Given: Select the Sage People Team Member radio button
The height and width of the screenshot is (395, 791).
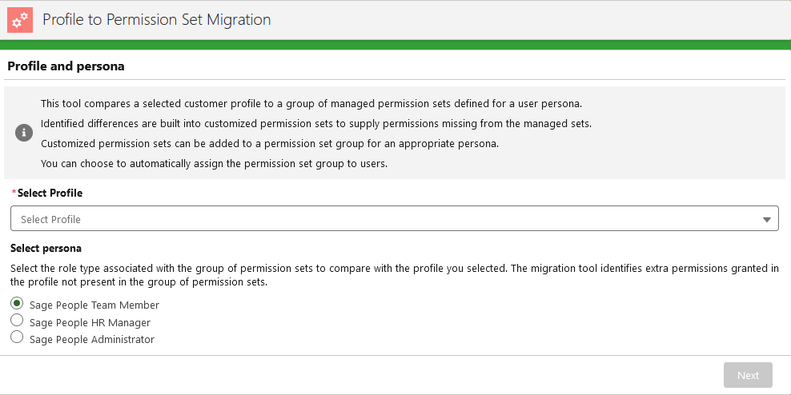Looking at the screenshot, I should tap(17, 304).
